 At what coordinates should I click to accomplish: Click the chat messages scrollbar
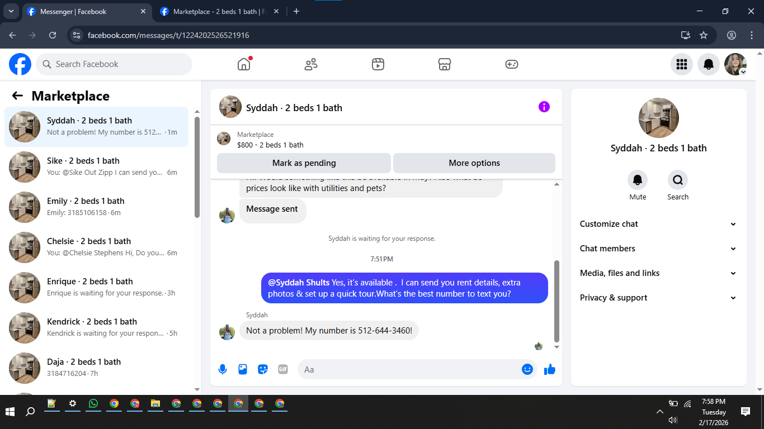[557, 301]
